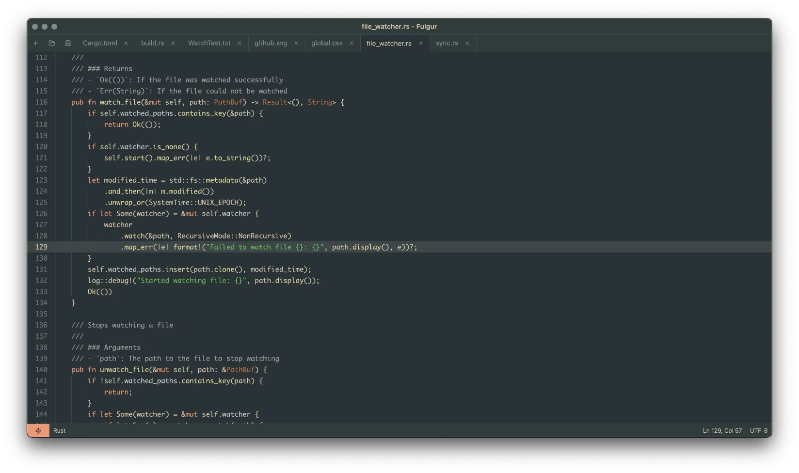Click line number 116 in the gutter
Image resolution: width=799 pixels, height=473 pixels.
[x=42, y=102]
